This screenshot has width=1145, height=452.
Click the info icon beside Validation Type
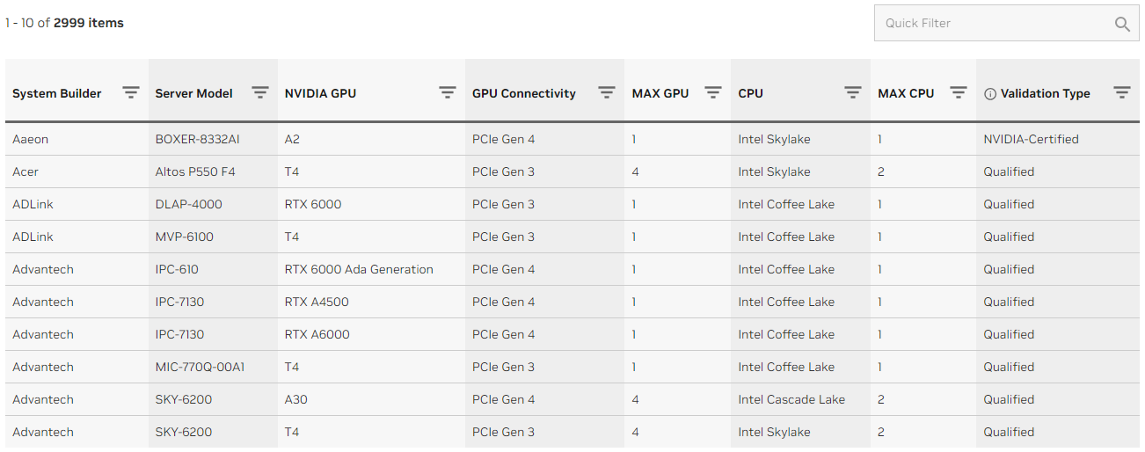(x=990, y=94)
